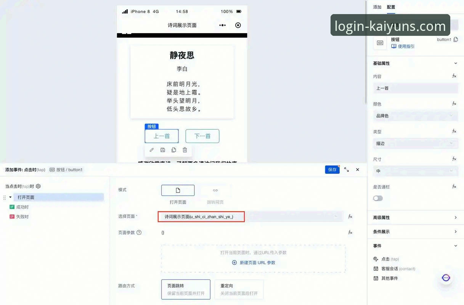The image size is (464, 305).
Task: Expand the 高级属性 section
Action: [x=456, y=217]
